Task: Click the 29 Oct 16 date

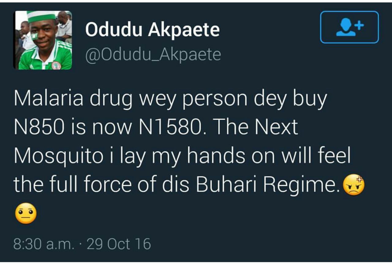Action: (x=119, y=244)
